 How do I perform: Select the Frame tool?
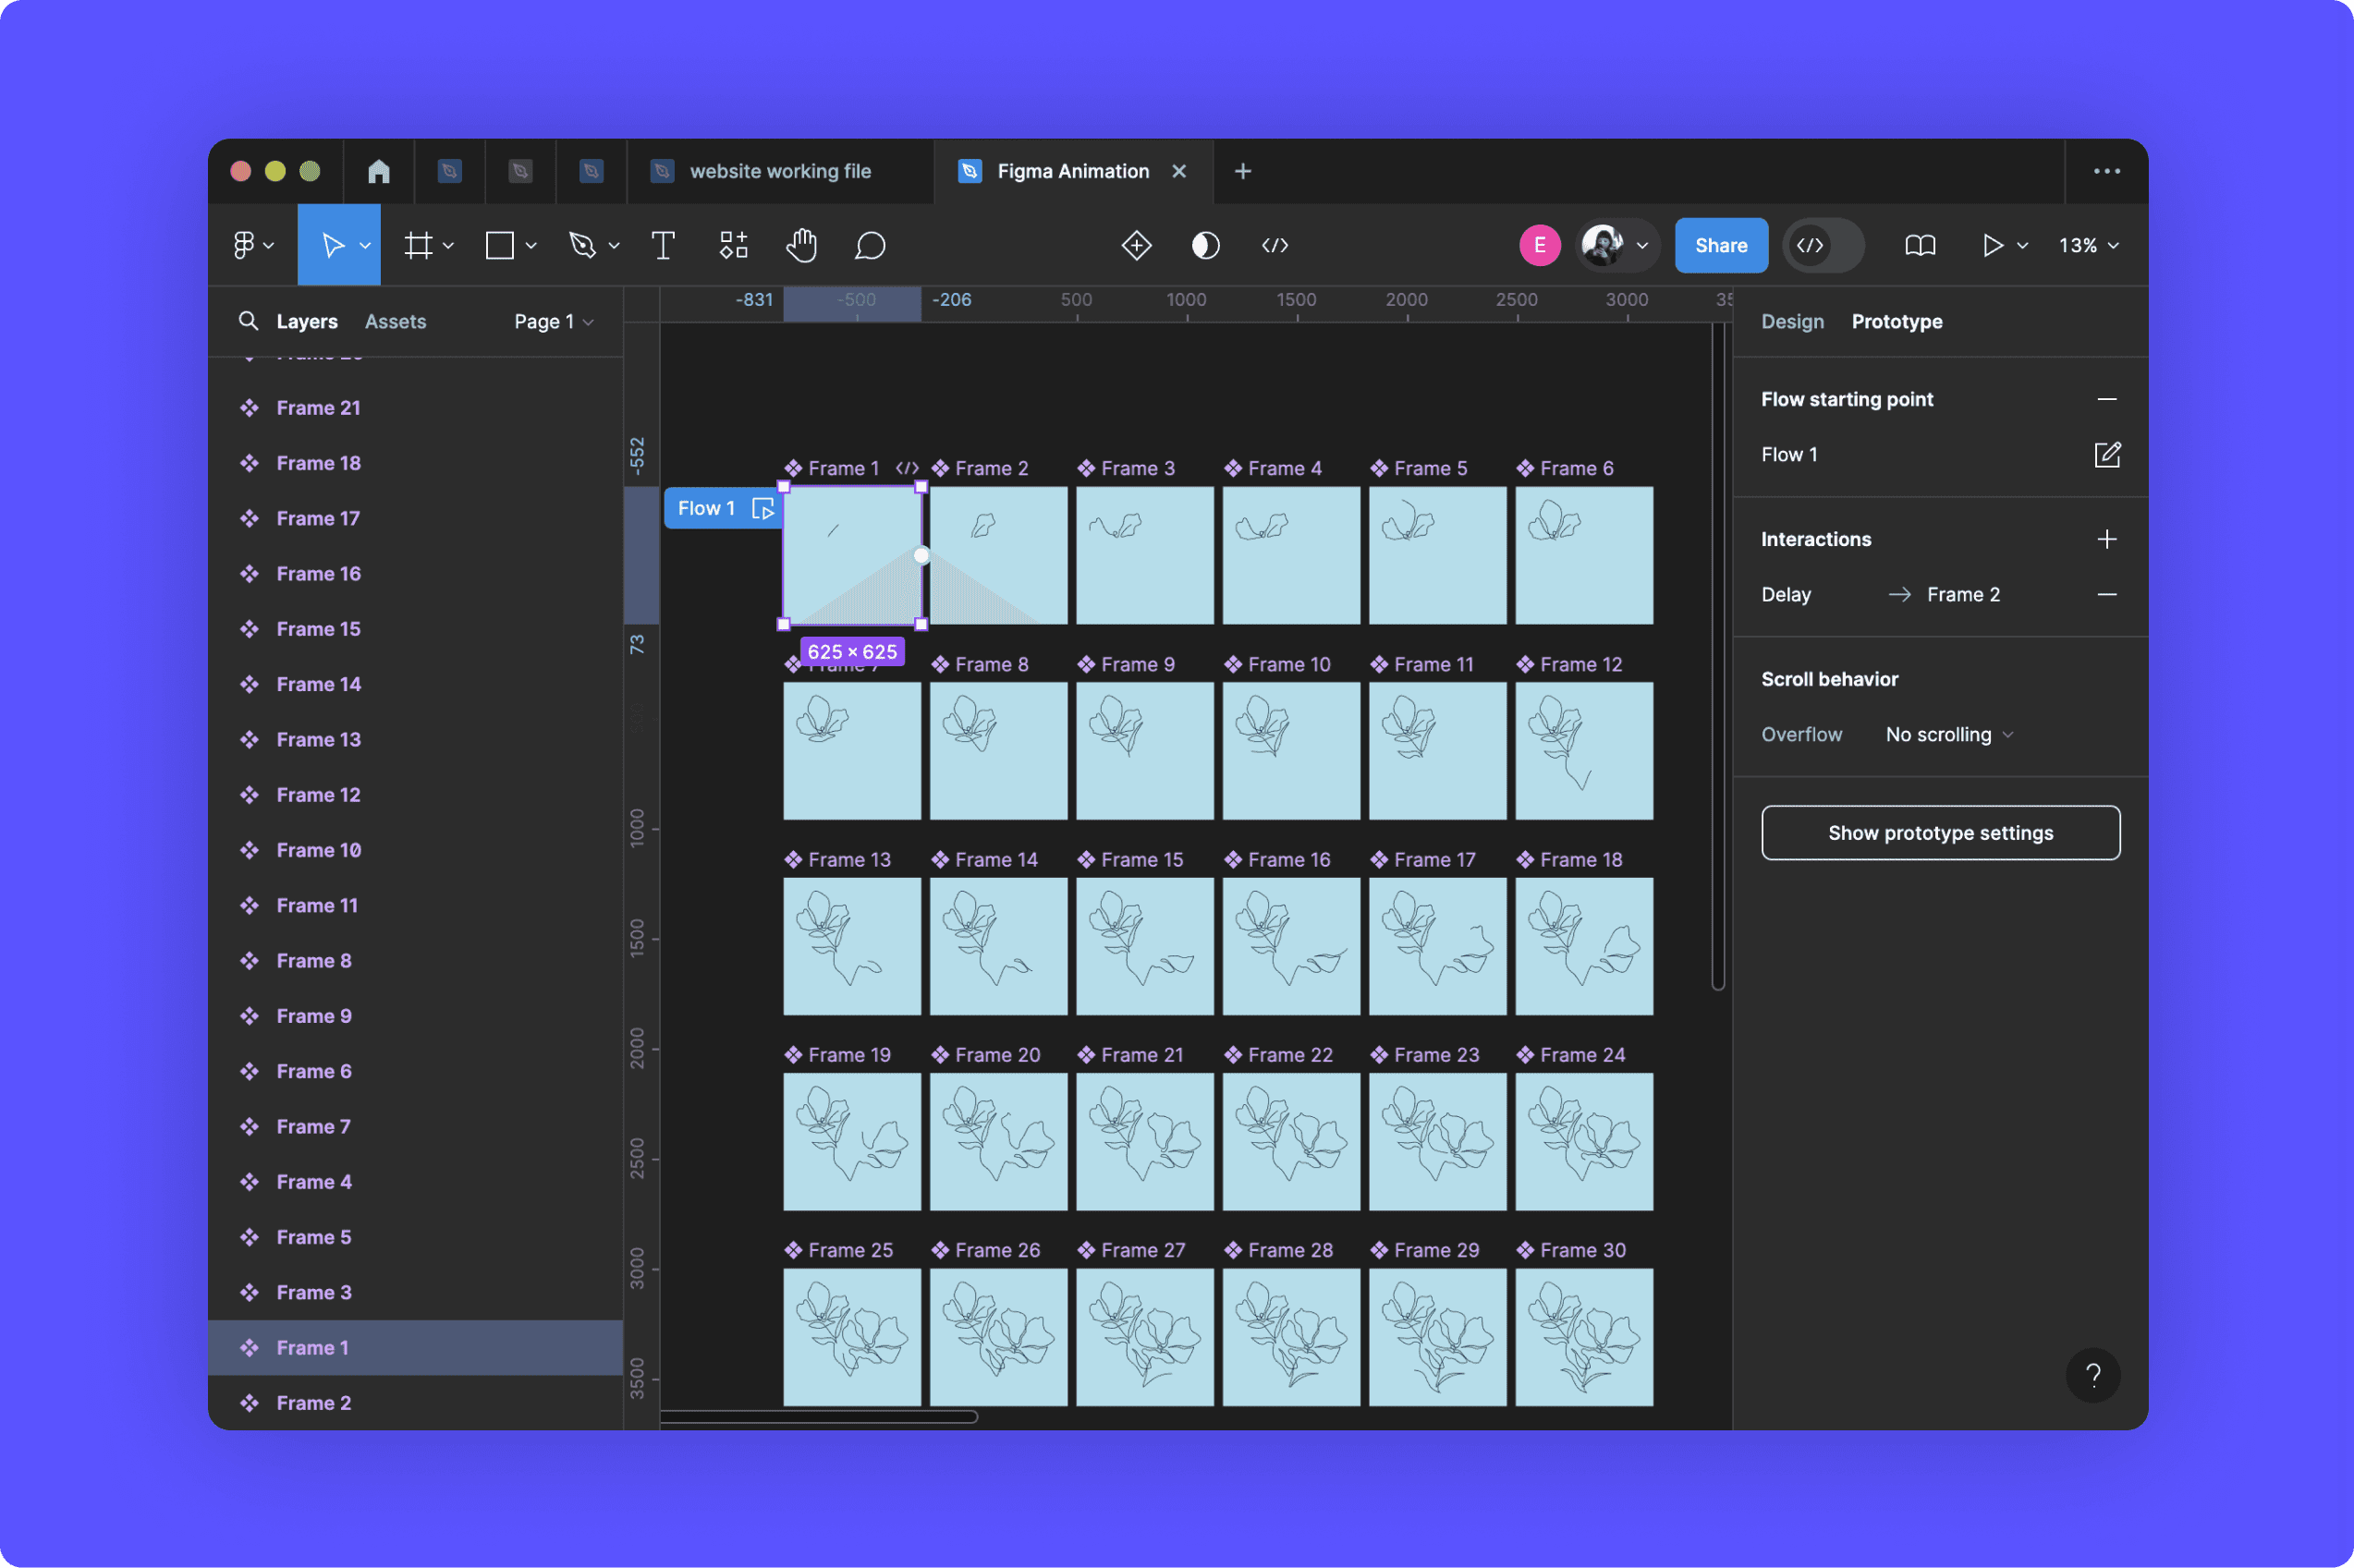coord(418,245)
